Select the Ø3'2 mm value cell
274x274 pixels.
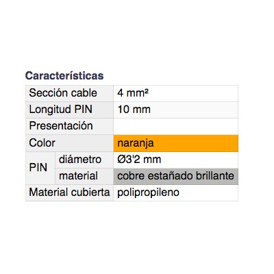(x=175, y=160)
